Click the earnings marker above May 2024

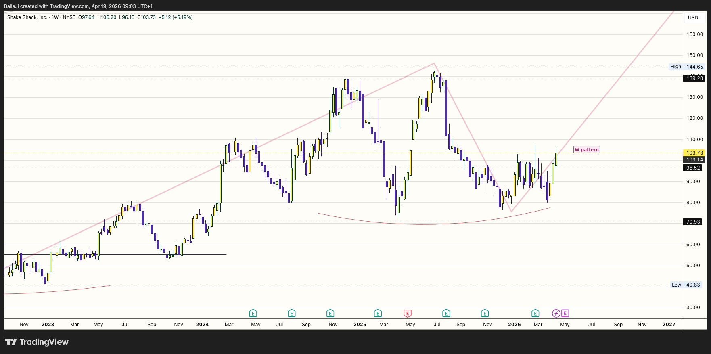253,313
